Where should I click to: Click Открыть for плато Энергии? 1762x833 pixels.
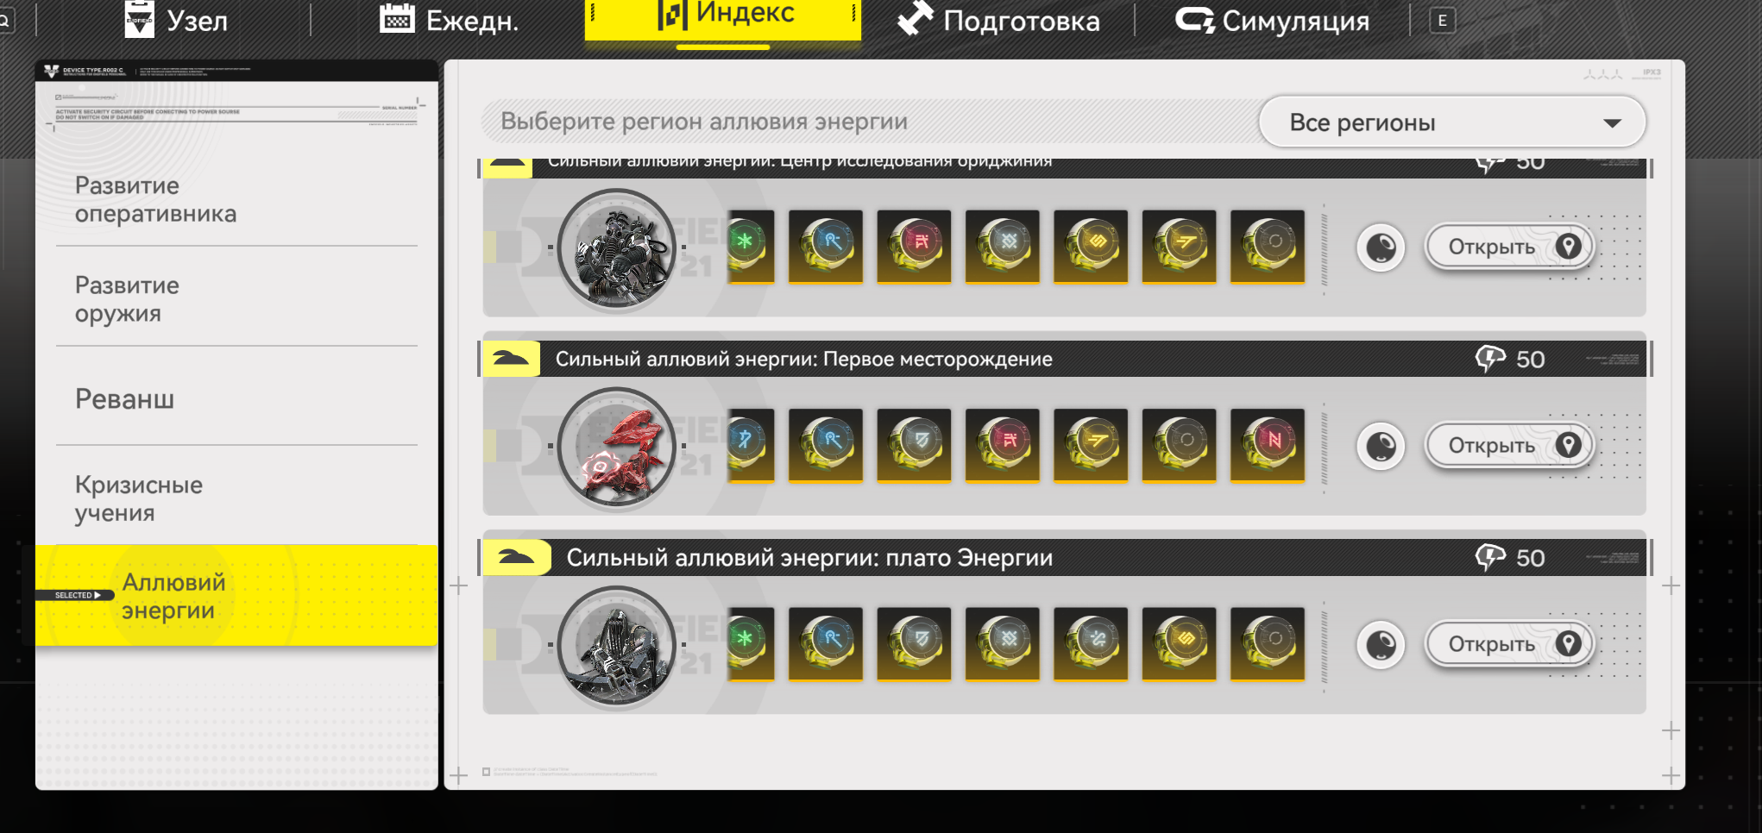1508,644
